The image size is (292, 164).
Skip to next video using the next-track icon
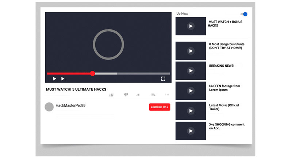point(63,79)
